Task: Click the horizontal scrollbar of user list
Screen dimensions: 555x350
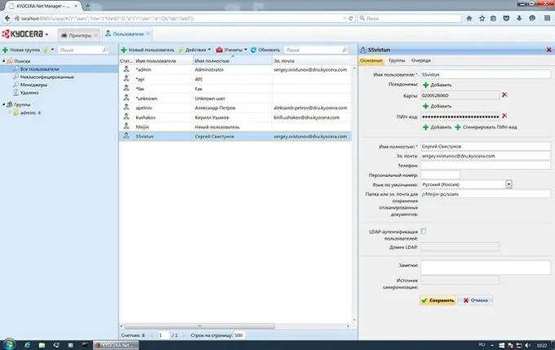Action: (200, 326)
